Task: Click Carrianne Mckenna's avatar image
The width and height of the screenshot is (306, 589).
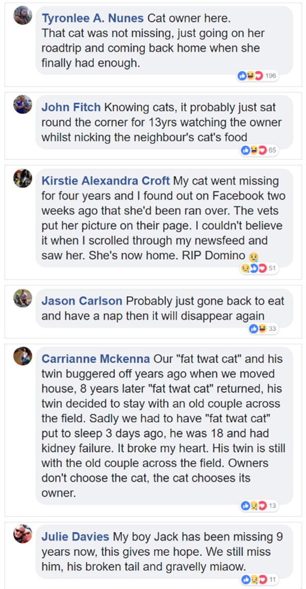Action: (x=22, y=356)
